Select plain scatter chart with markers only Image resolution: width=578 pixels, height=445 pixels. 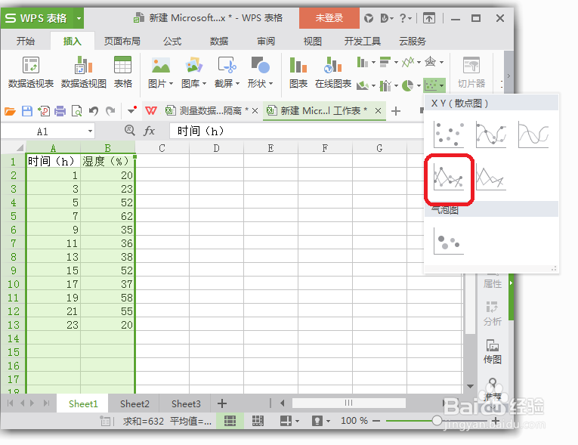[449, 134]
